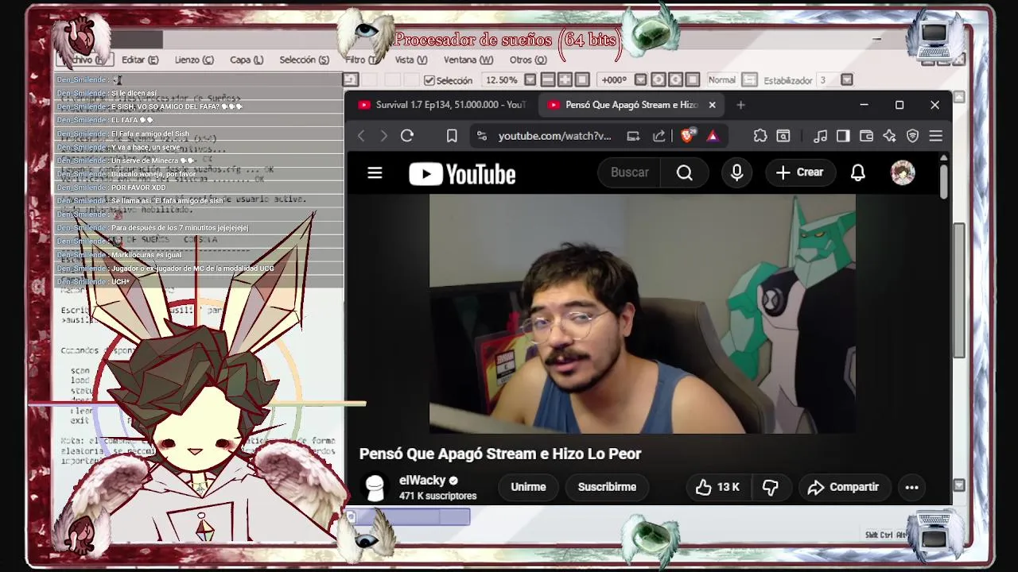Rotate canvas counterclockwise button
Image resolution: width=1018 pixels, height=572 pixels.
(x=659, y=79)
